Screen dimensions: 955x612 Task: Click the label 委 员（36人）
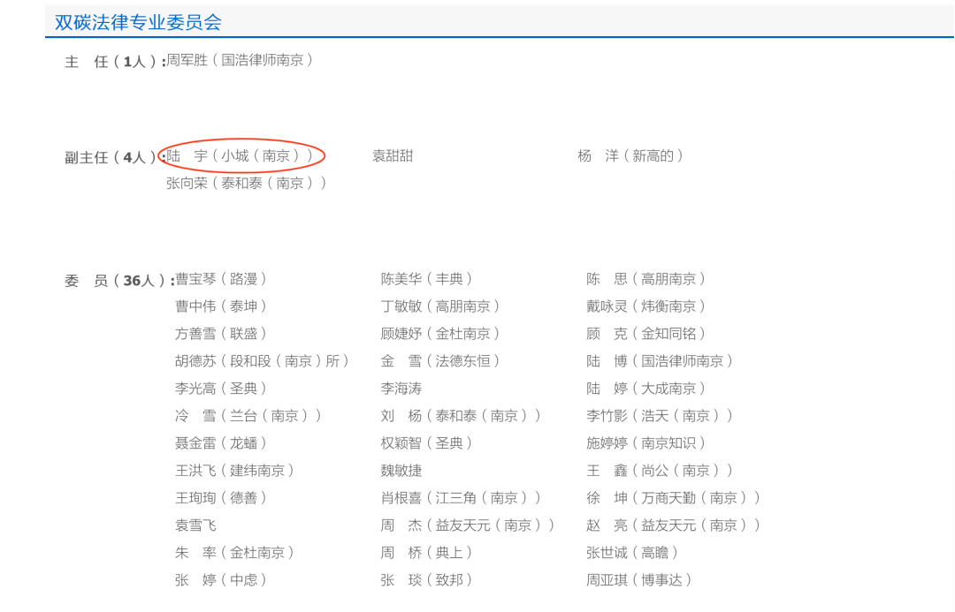tap(119, 281)
